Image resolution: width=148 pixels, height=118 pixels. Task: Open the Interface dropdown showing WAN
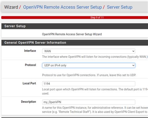[89, 51]
